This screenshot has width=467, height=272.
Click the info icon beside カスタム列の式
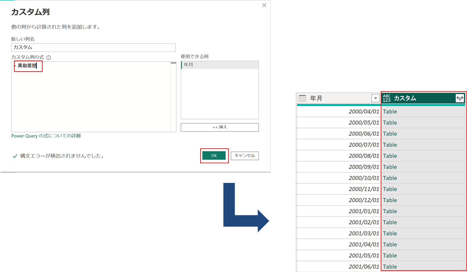coord(49,57)
